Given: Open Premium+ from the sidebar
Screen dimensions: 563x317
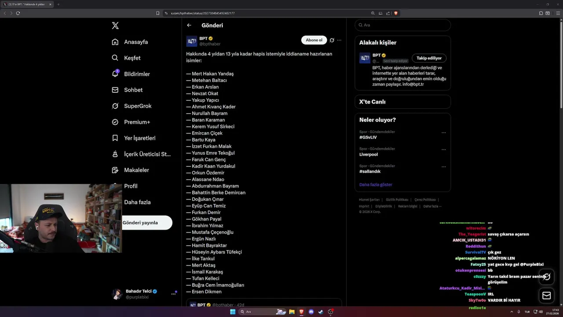Looking at the screenshot, I should (x=131, y=122).
